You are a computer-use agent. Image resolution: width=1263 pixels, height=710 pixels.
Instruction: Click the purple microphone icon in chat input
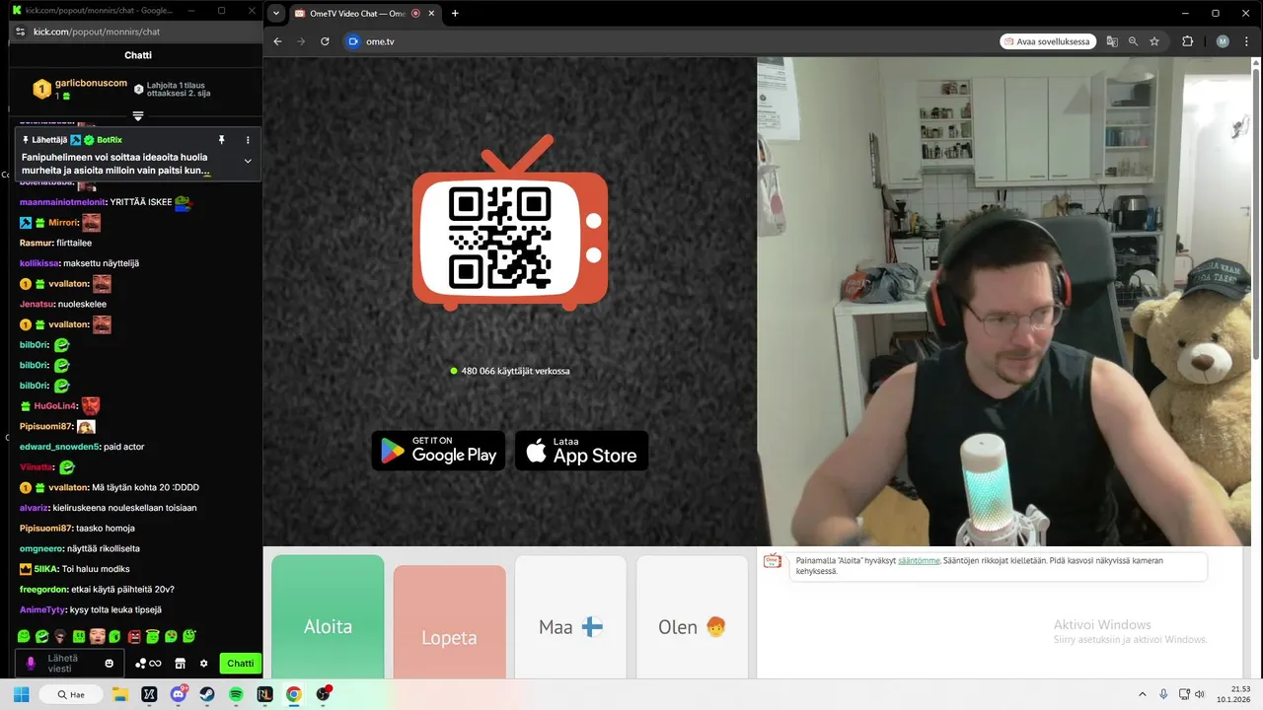coord(31,664)
